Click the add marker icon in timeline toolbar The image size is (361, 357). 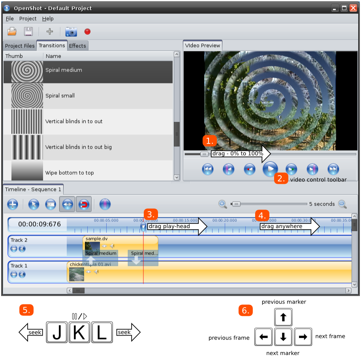point(105,204)
